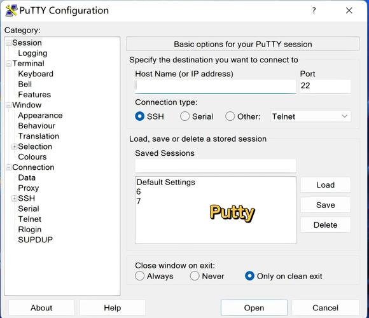Open Keyboard settings
This screenshot has width=369, height=318.
coord(36,74)
